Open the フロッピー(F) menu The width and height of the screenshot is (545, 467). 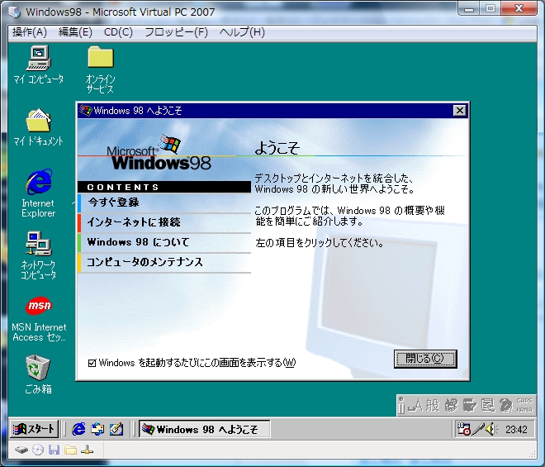[176, 32]
